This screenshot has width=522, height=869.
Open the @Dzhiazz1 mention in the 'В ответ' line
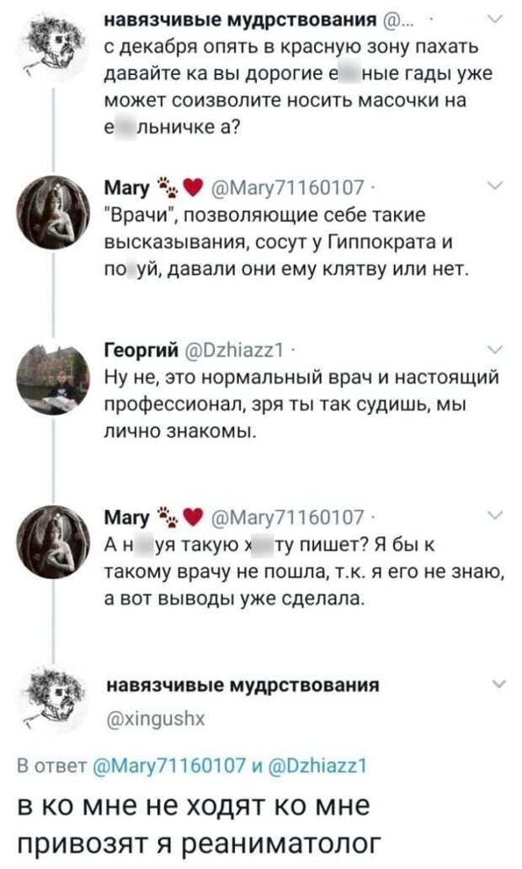click(x=317, y=766)
